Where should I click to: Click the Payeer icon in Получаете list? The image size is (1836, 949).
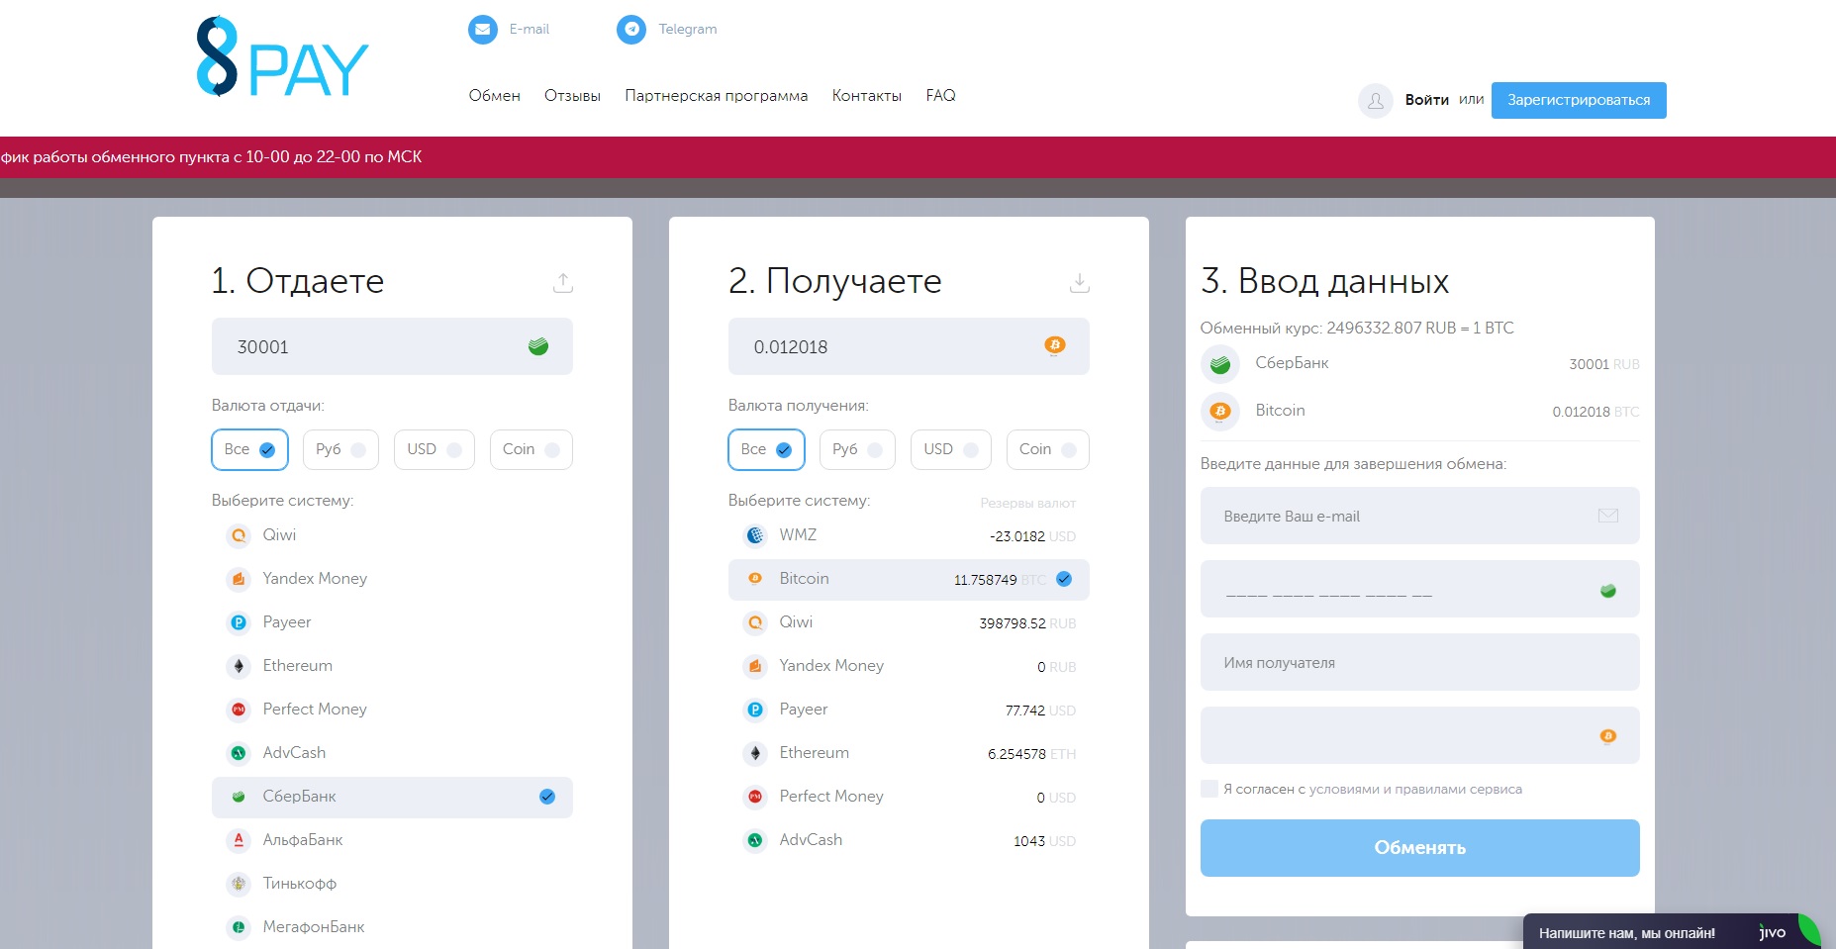click(755, 710)
